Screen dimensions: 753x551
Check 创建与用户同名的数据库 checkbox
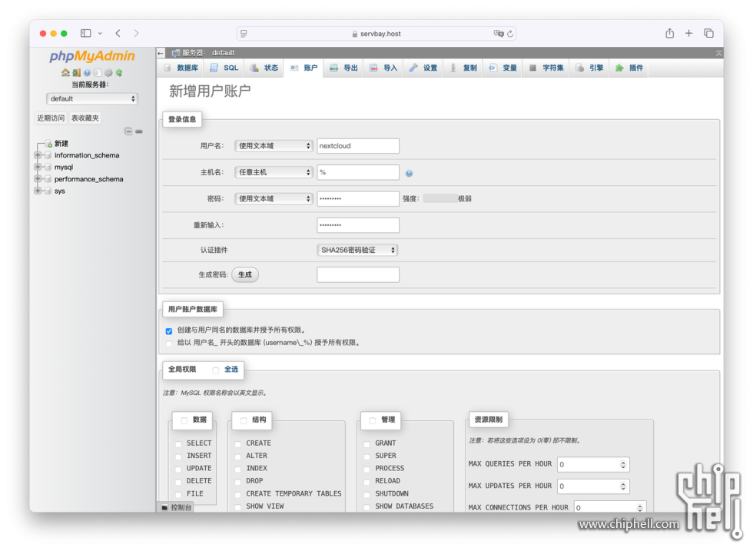pos(168,331)
